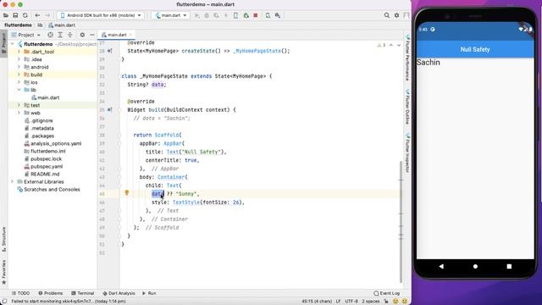542x305 pixels.
Task: Click the warnings count indicator in editor
Action: (381, 45)
